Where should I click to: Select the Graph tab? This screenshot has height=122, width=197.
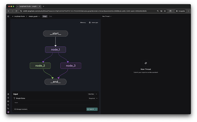point(45,16)
